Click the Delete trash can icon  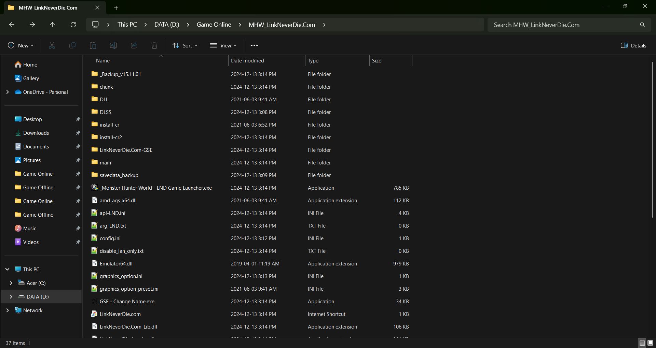[x=154, y=45]
